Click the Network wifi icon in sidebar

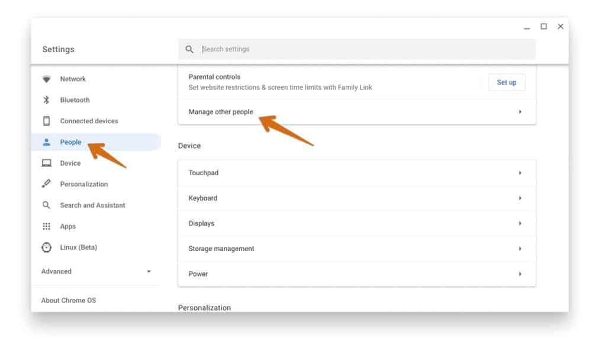point(46,79)
